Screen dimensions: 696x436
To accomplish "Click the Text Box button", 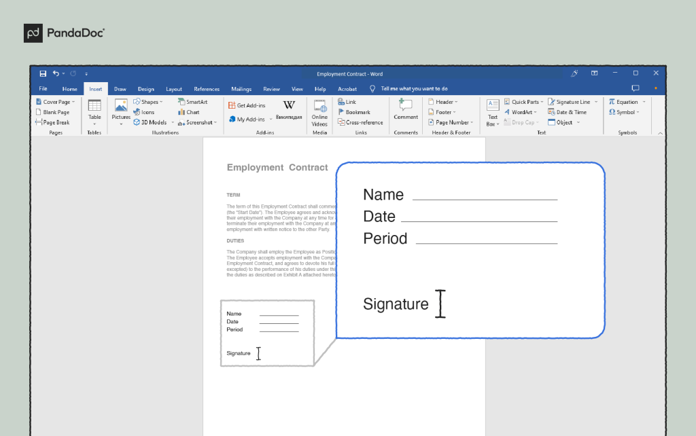I will point(493,113).
